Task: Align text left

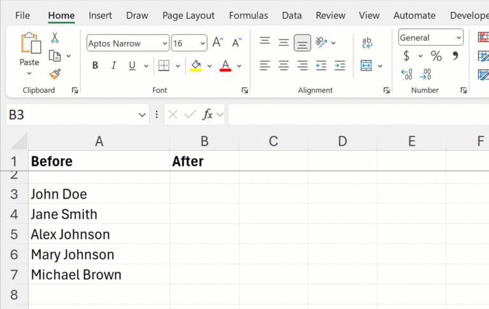Action: (x=265, y=65)
